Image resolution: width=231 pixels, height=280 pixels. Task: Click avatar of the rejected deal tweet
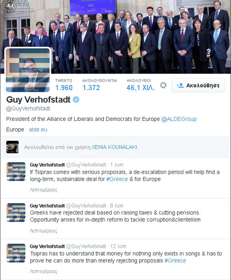coord(16,212)
